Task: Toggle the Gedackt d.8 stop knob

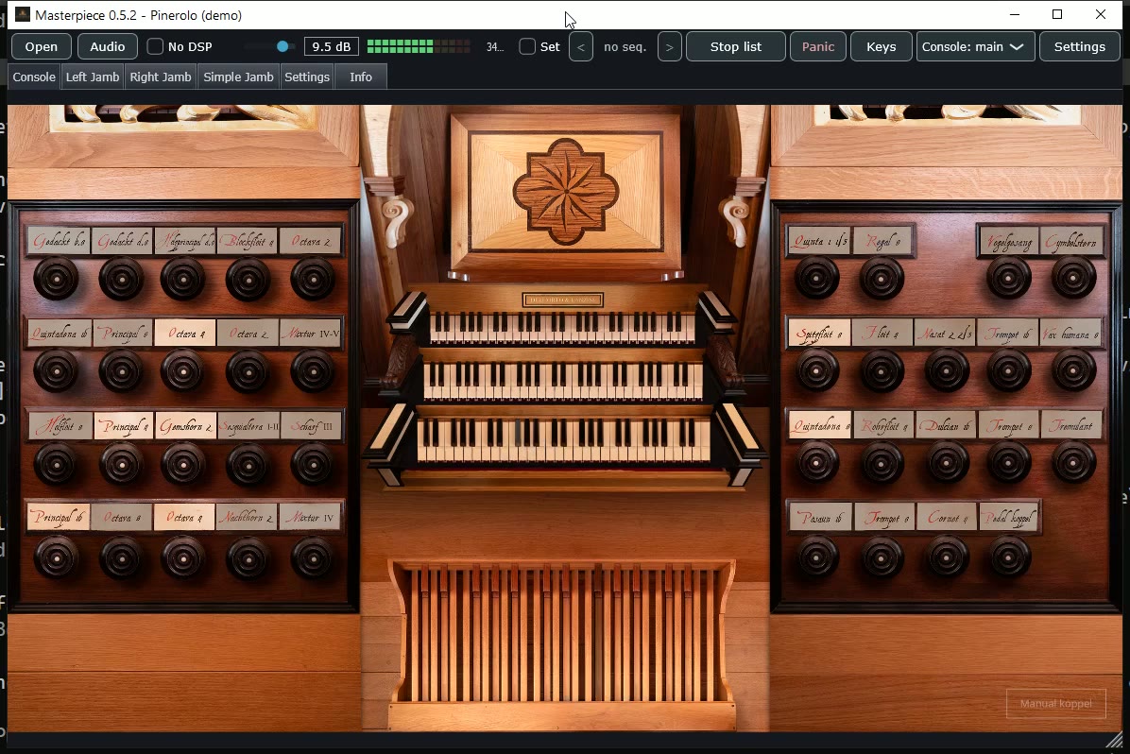Action: coord(121,278)
